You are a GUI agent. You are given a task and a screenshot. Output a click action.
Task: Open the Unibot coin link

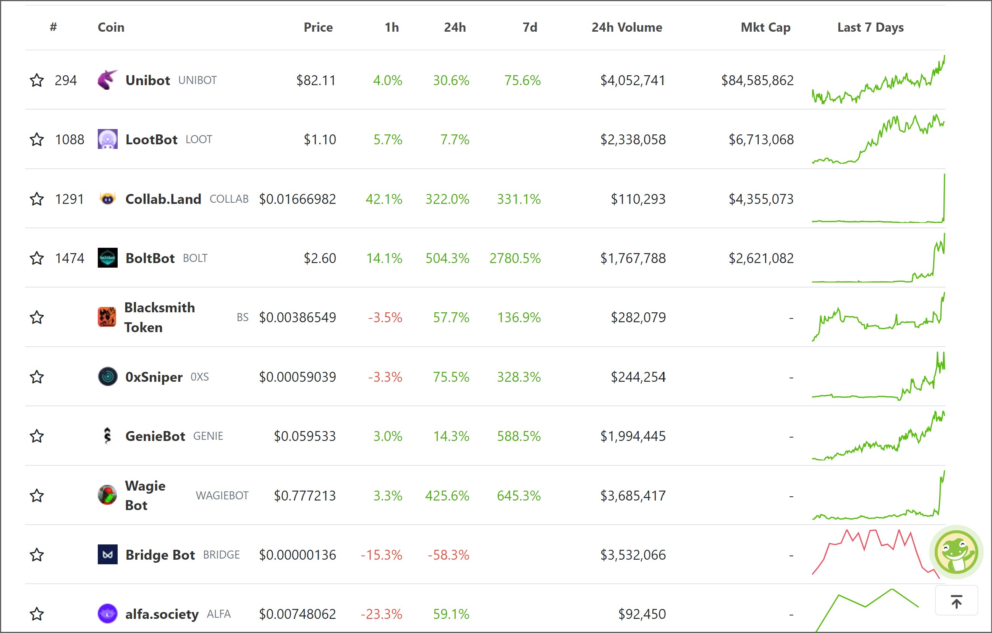(x=147, y=80)
